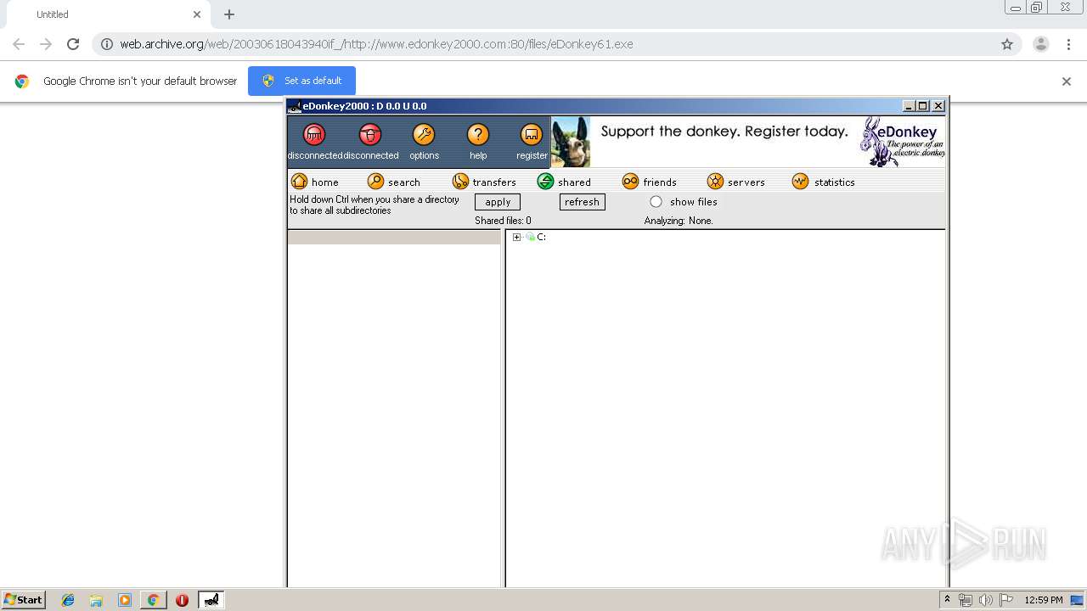This screenshot has width=1087, height=611.
Task: Open eDonkey options wrench icon
Action: click(424, 135)
